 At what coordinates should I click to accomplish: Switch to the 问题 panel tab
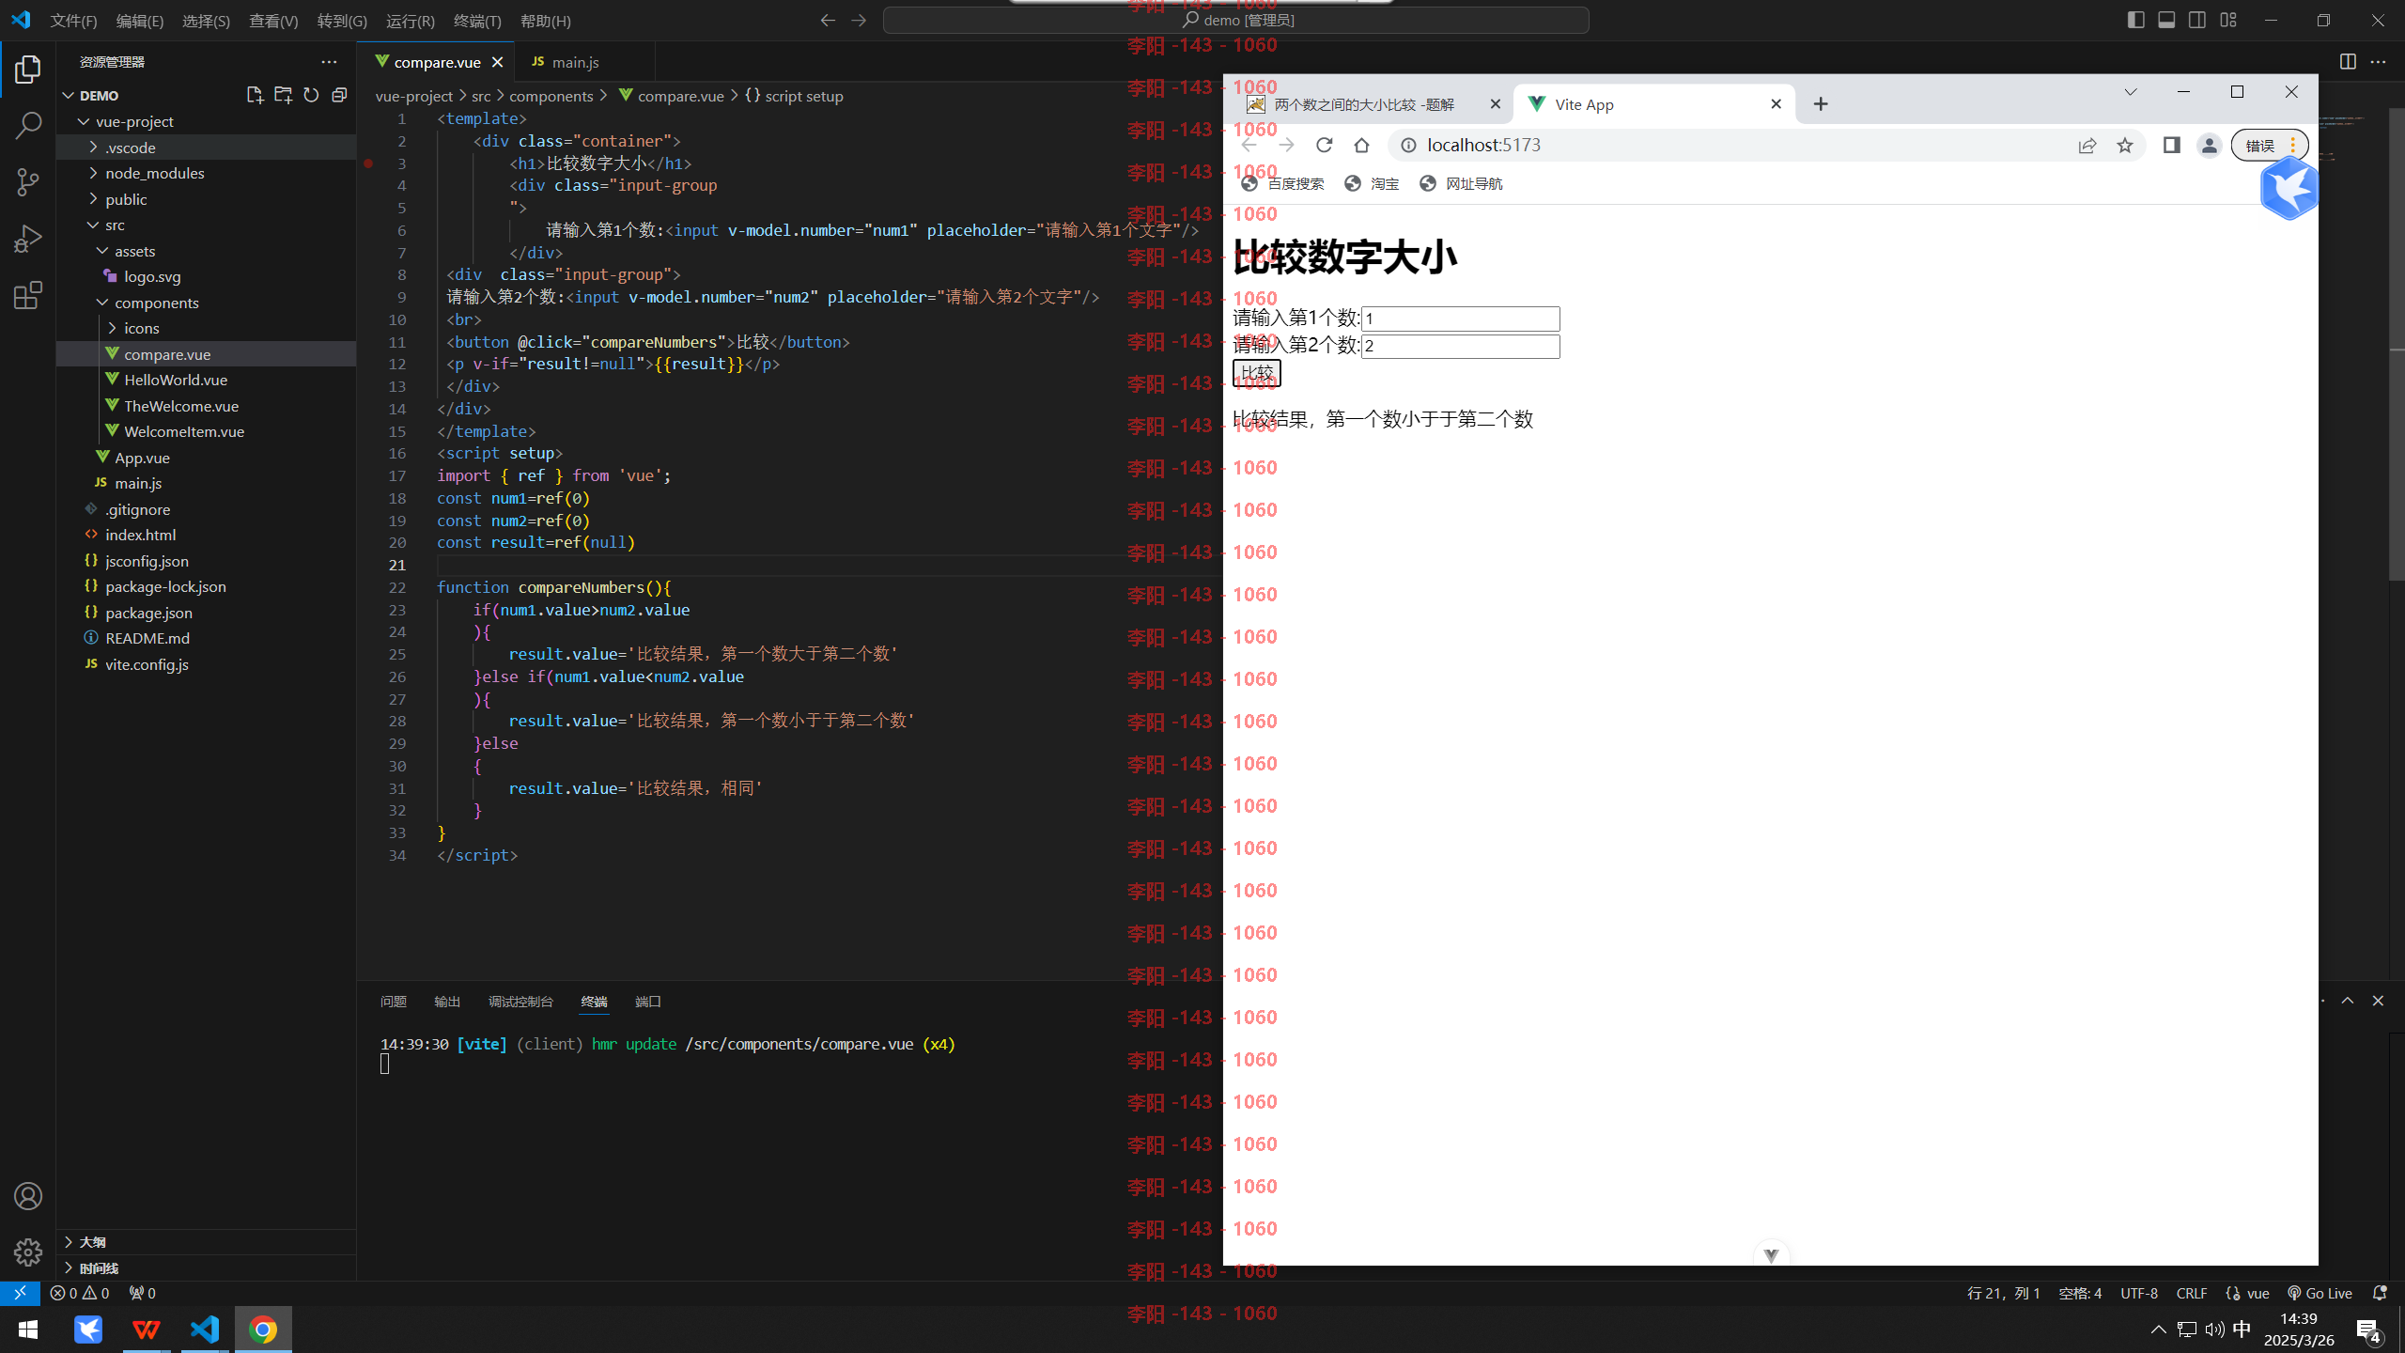394,1002
